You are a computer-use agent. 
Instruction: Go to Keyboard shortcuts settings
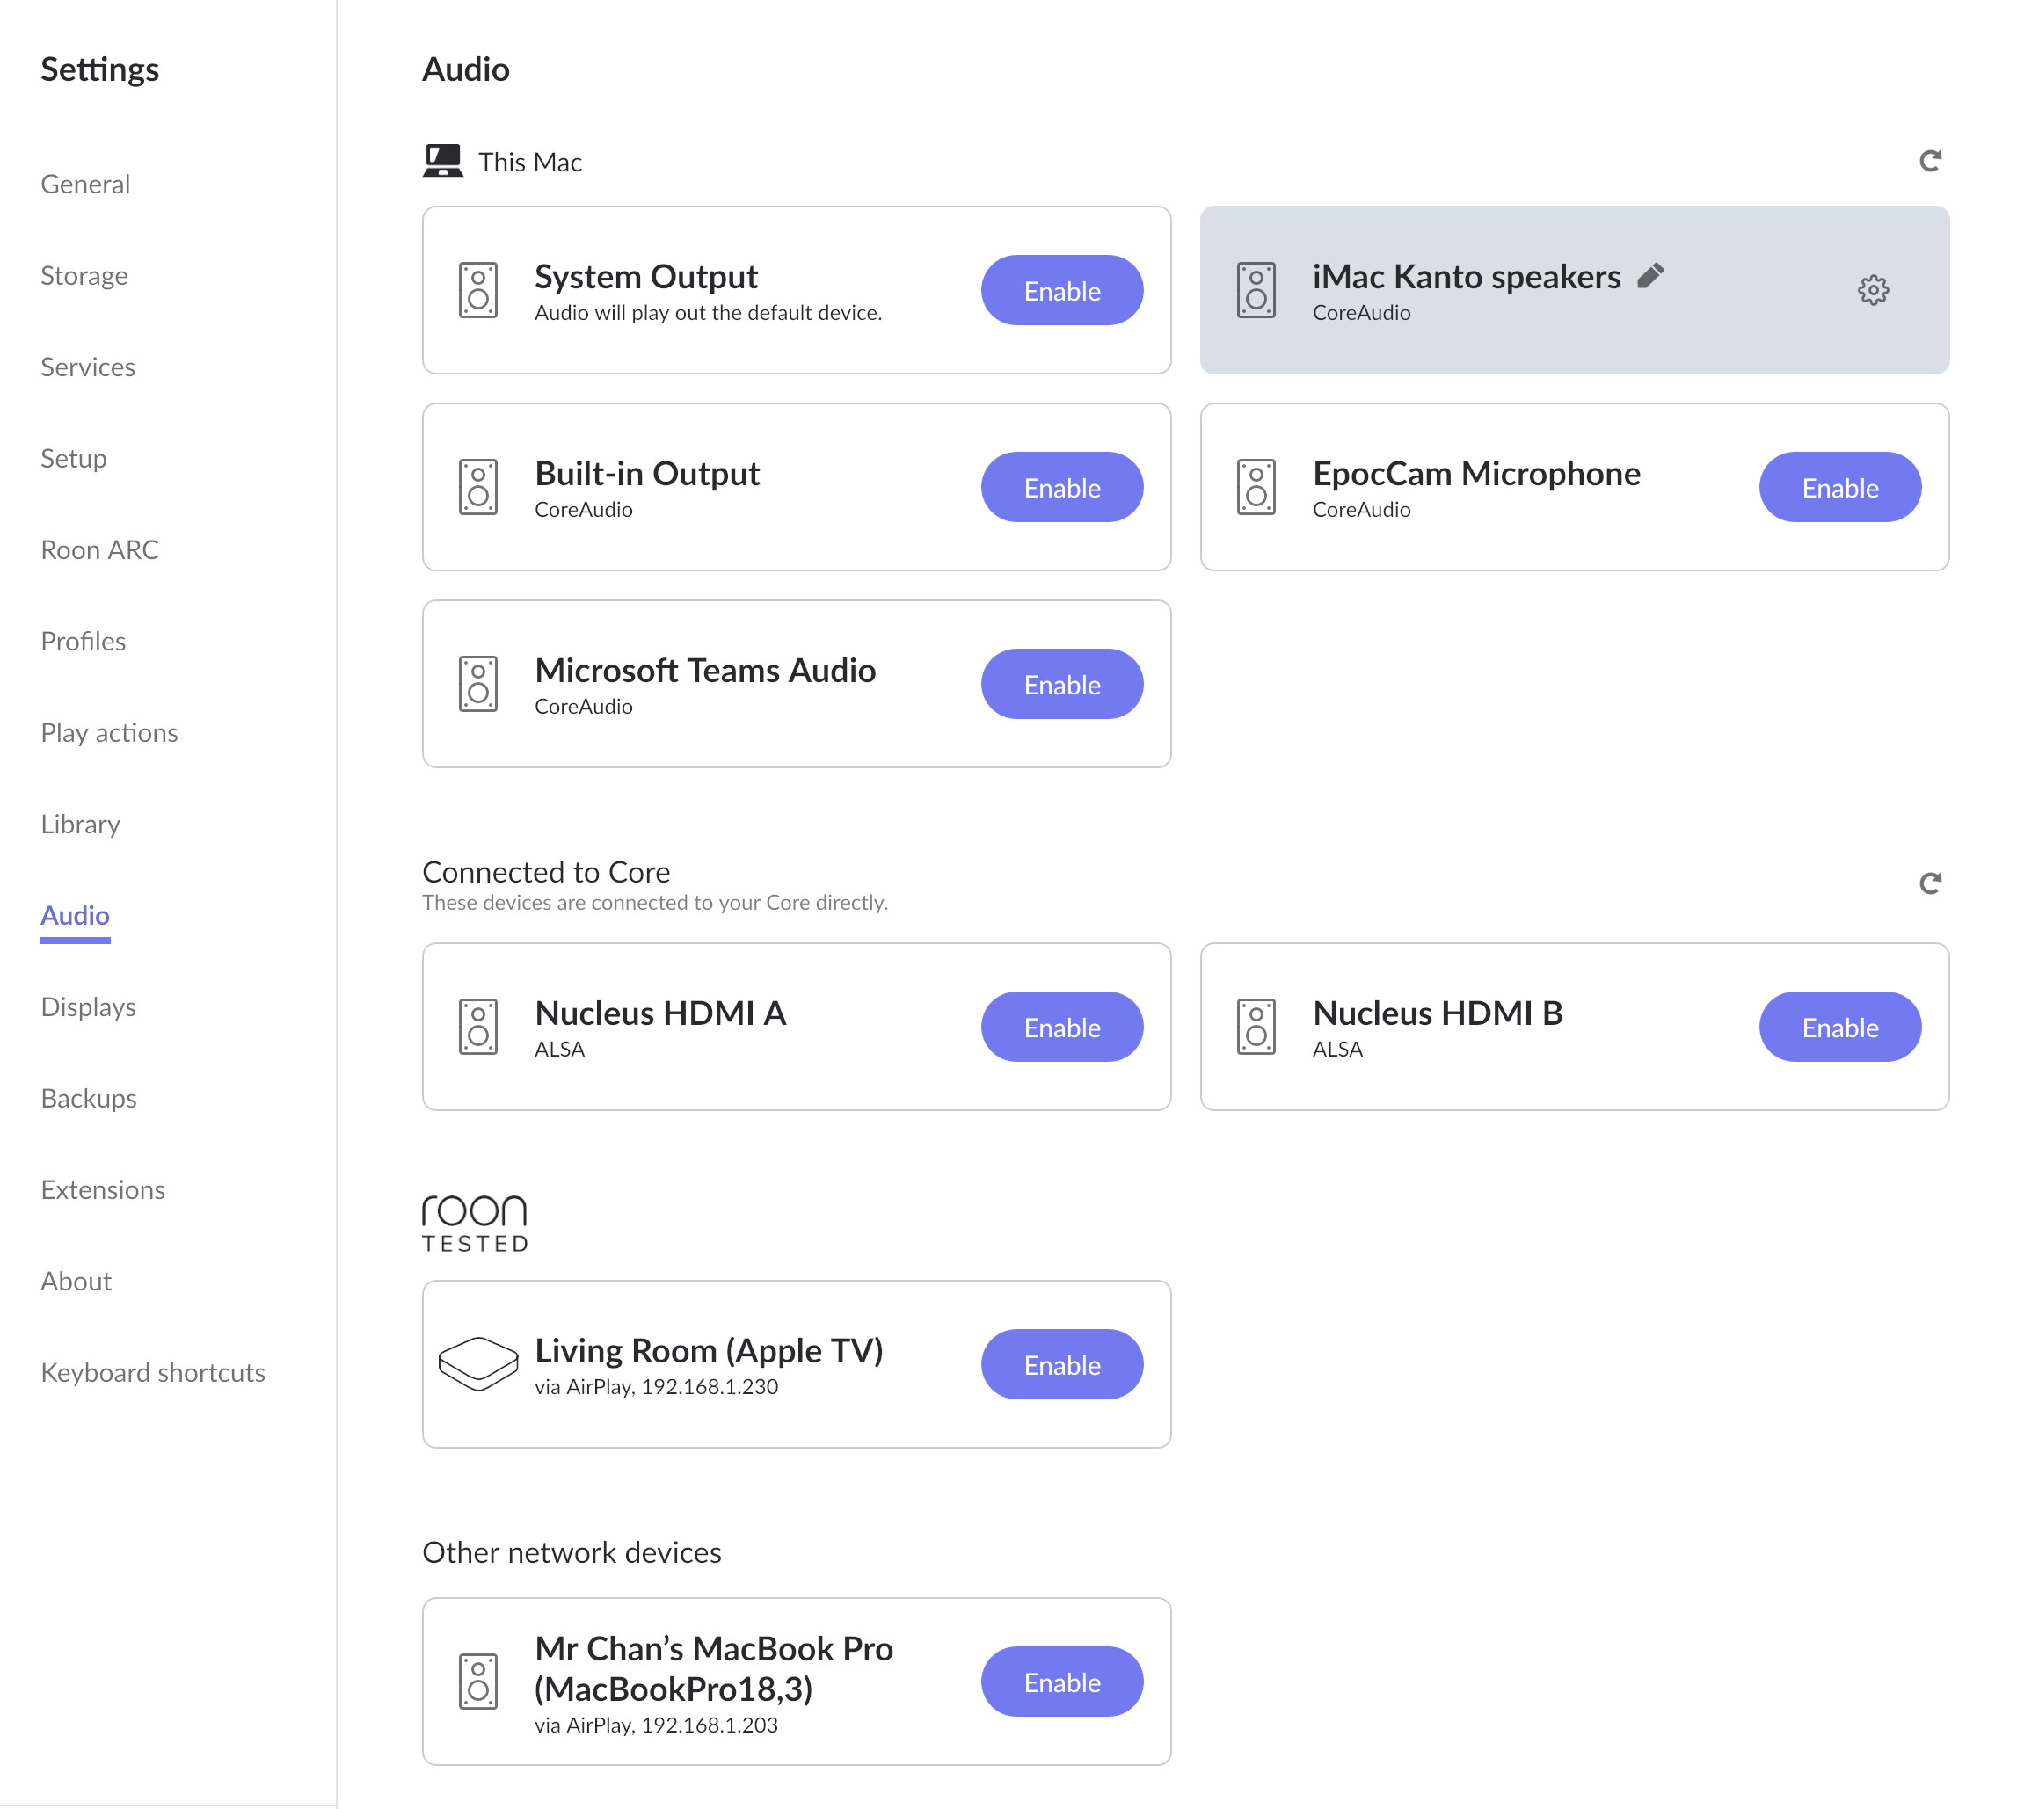coord(153,1373)
